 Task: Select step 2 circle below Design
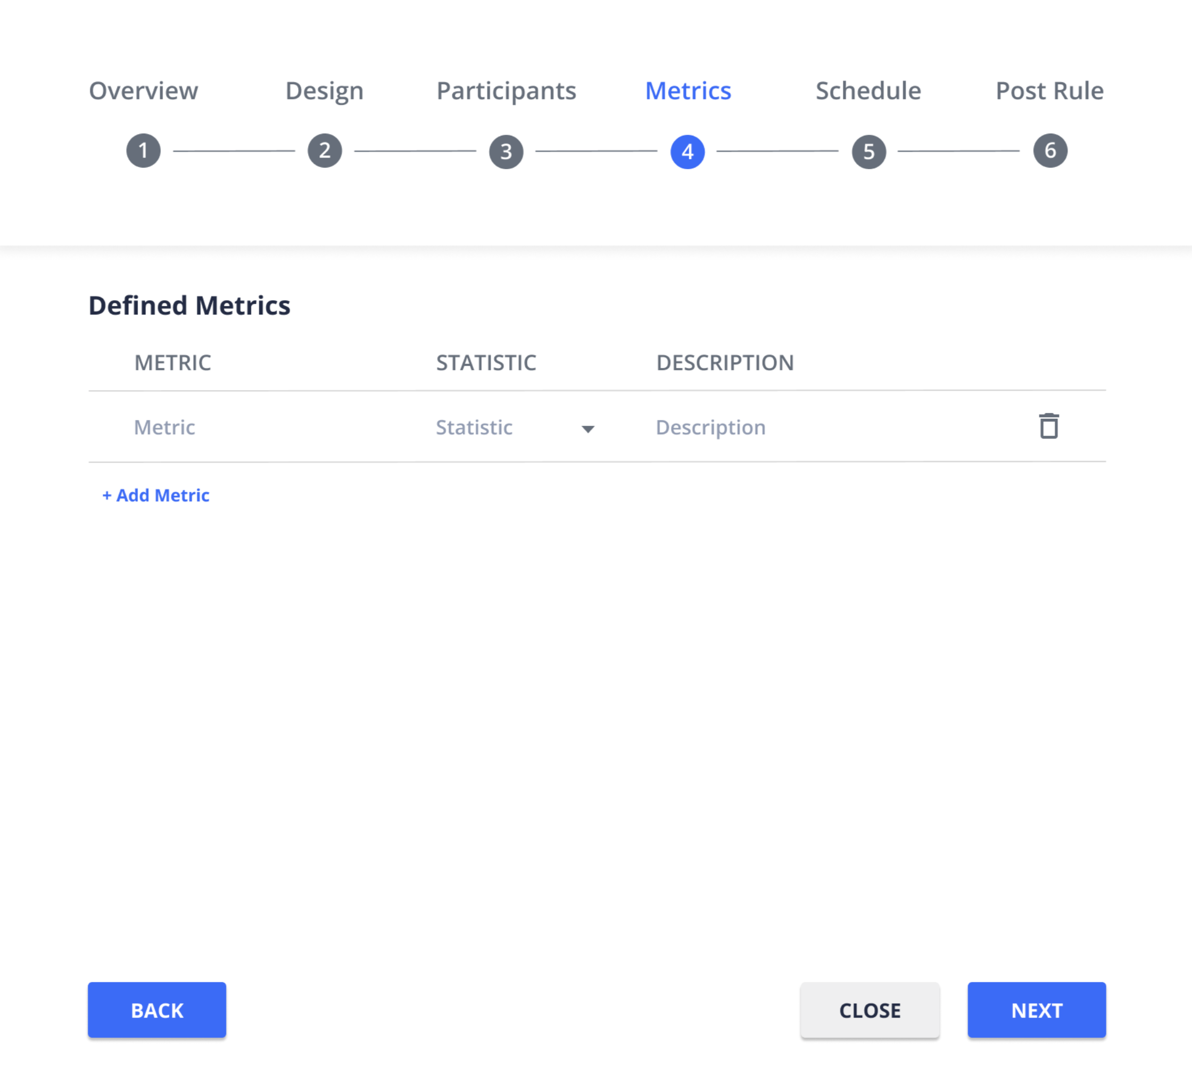click(325, 151)
